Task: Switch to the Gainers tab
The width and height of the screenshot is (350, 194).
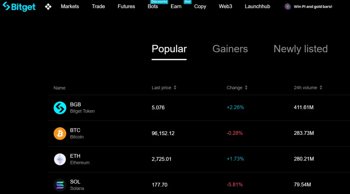Action: (x=230, y=49)
